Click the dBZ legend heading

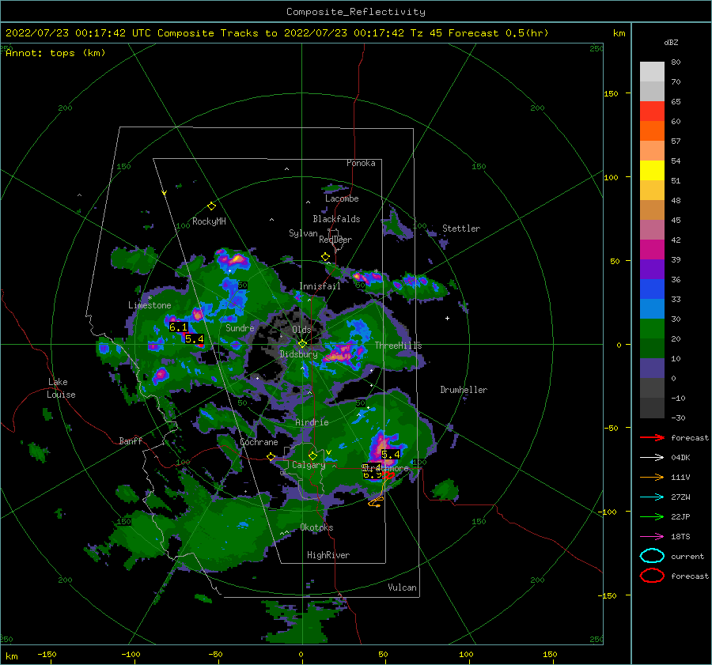(671, 42)
